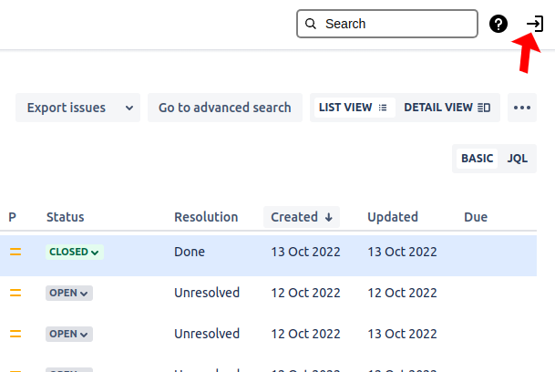
Task: Open the Closed status dropdown
Action: pyautogui.click(x=75, y=252)
